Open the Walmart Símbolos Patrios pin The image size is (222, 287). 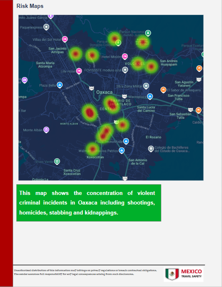click(x=122, y=150)
